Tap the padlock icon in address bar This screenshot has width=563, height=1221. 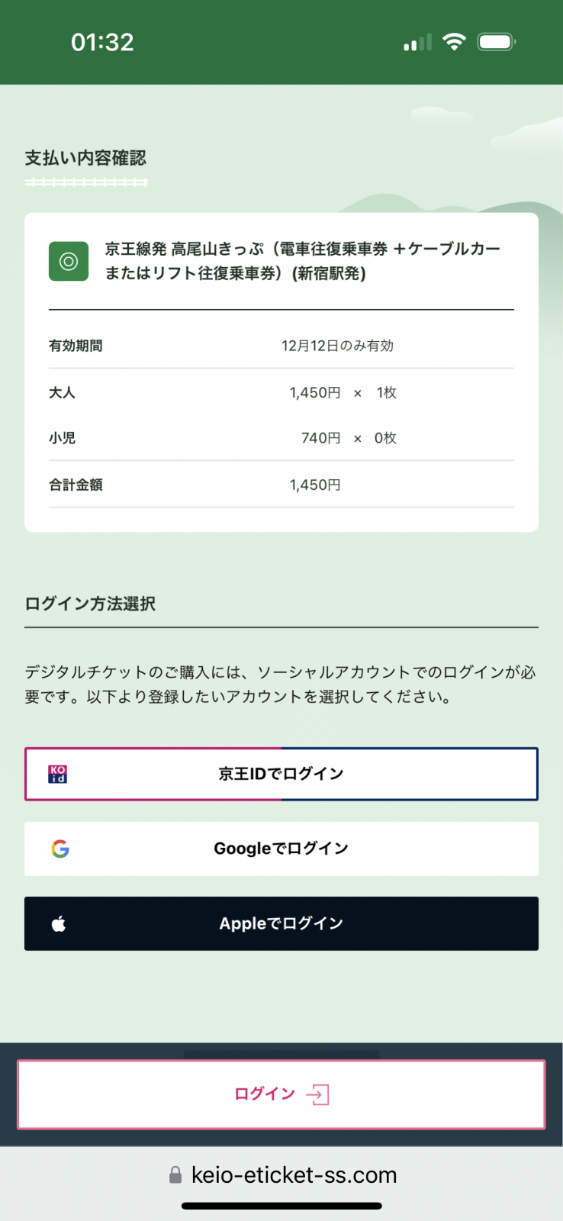pyautogui.click(x=175, y=1175)
